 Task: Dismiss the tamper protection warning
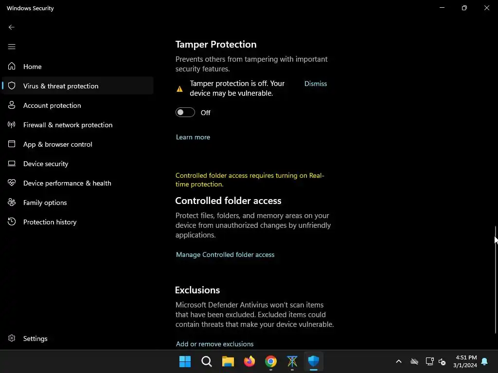(x=315, y=84)
